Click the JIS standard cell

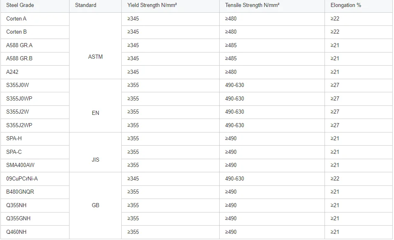(x=95, y=160)
